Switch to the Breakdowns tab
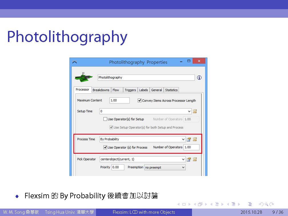 (x=101, y=90)
